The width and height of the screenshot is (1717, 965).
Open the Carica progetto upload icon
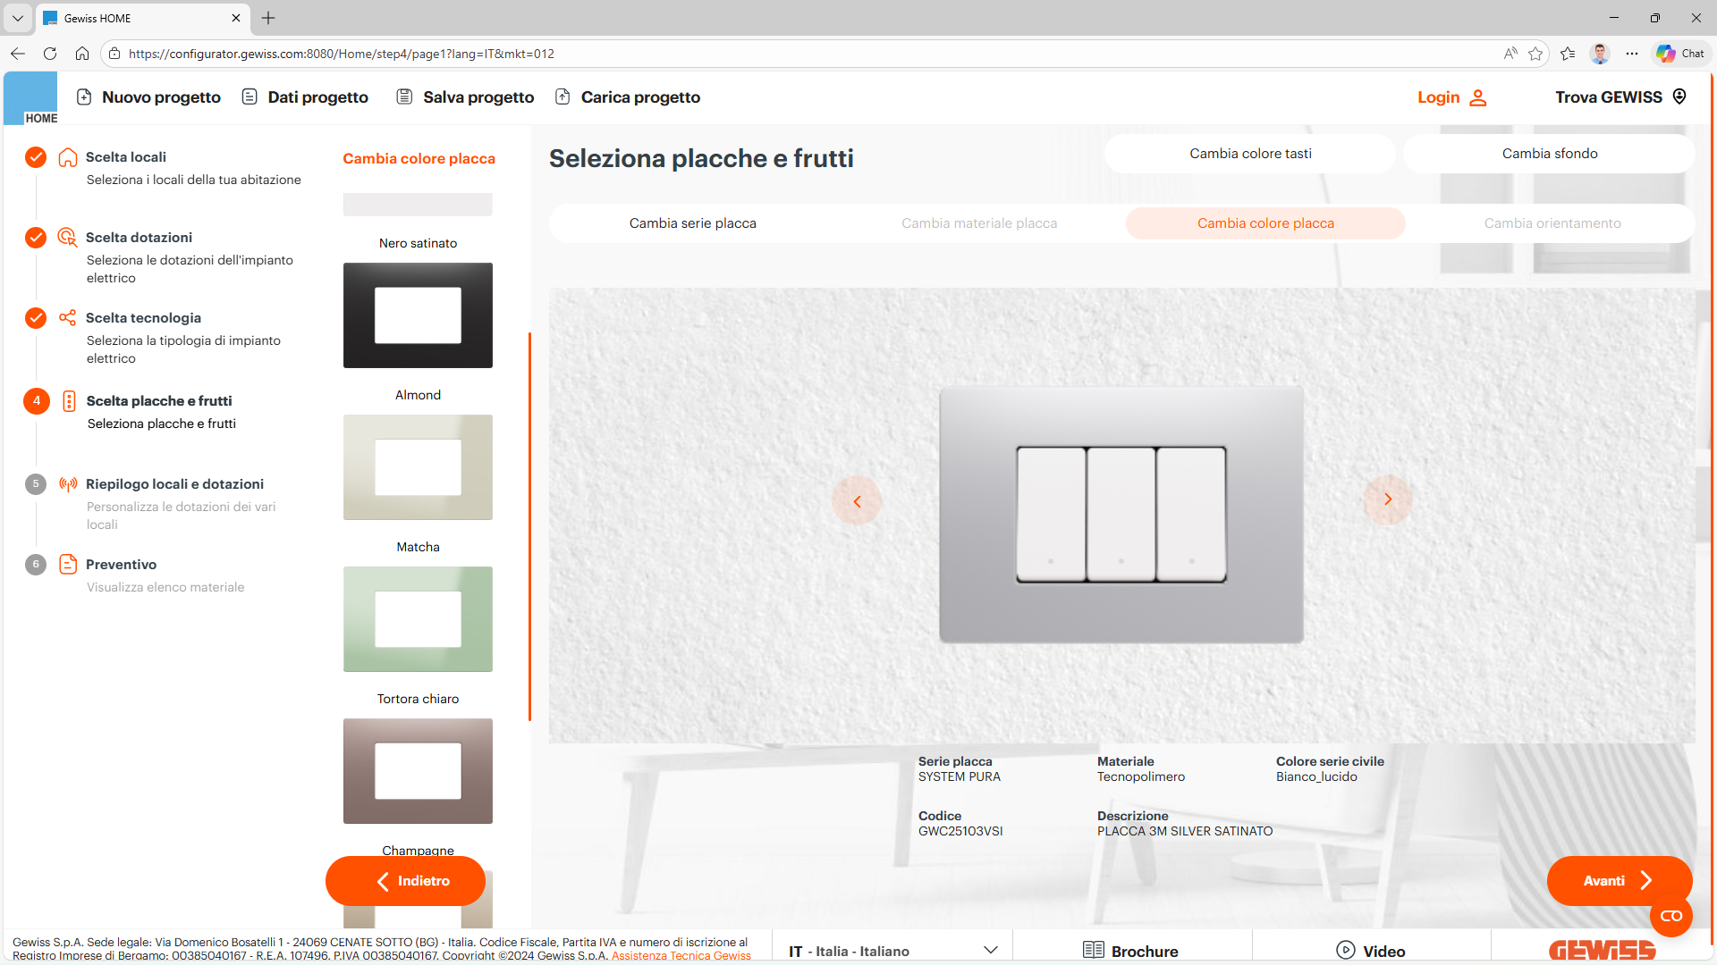pos(562,96)
